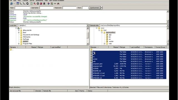
Task: Toggle directory comparison
Action: pos(52,4)
